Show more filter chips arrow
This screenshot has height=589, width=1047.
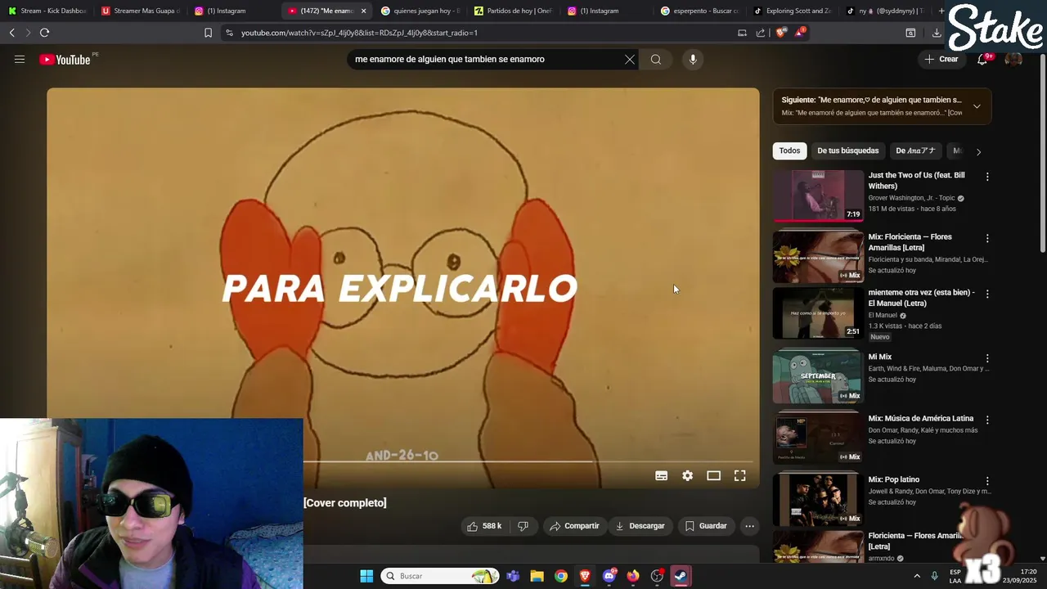click(978, 151)
